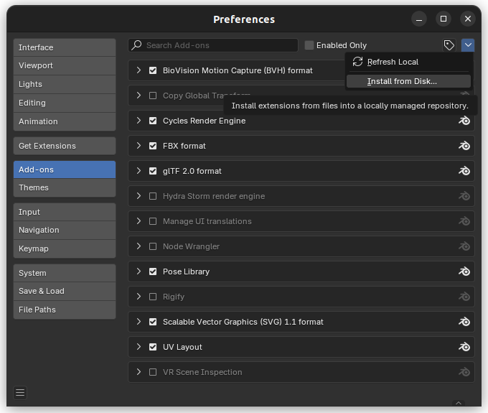
Task: Expand Copy Global Transform details
Action: tap(139, 96)
